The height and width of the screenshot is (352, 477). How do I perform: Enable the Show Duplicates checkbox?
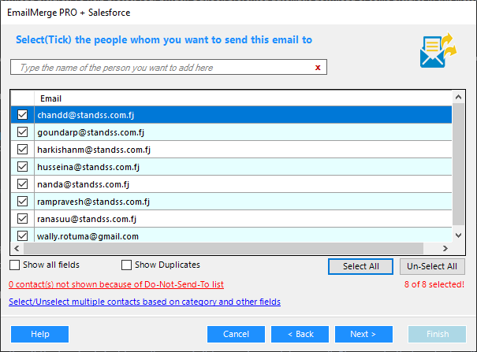pos(126,265)
